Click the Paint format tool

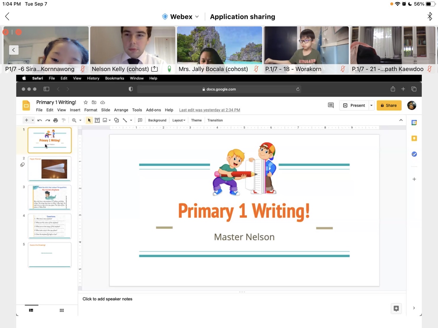point(63,120)
